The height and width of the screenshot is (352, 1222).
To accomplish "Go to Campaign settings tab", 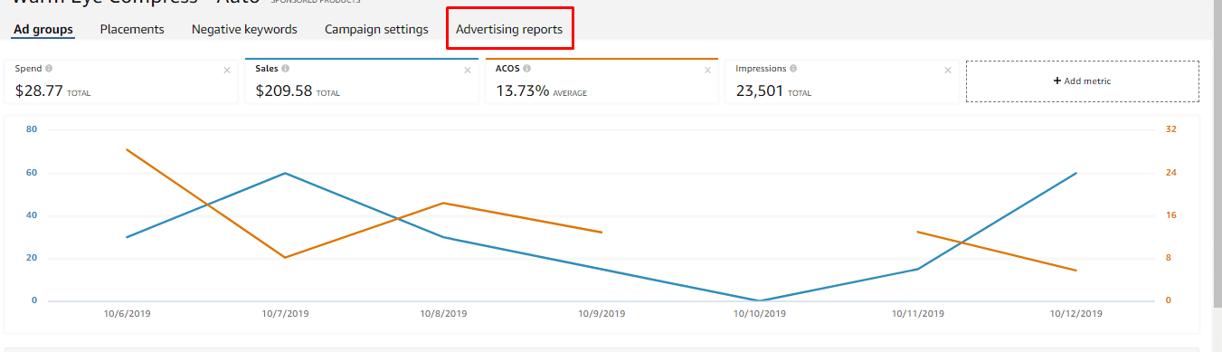I will point(376,29).
